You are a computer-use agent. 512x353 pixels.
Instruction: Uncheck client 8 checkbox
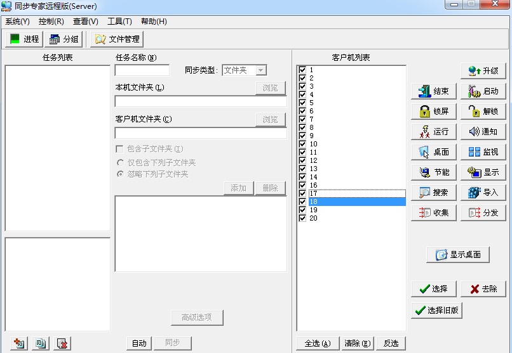coord(302,127)
